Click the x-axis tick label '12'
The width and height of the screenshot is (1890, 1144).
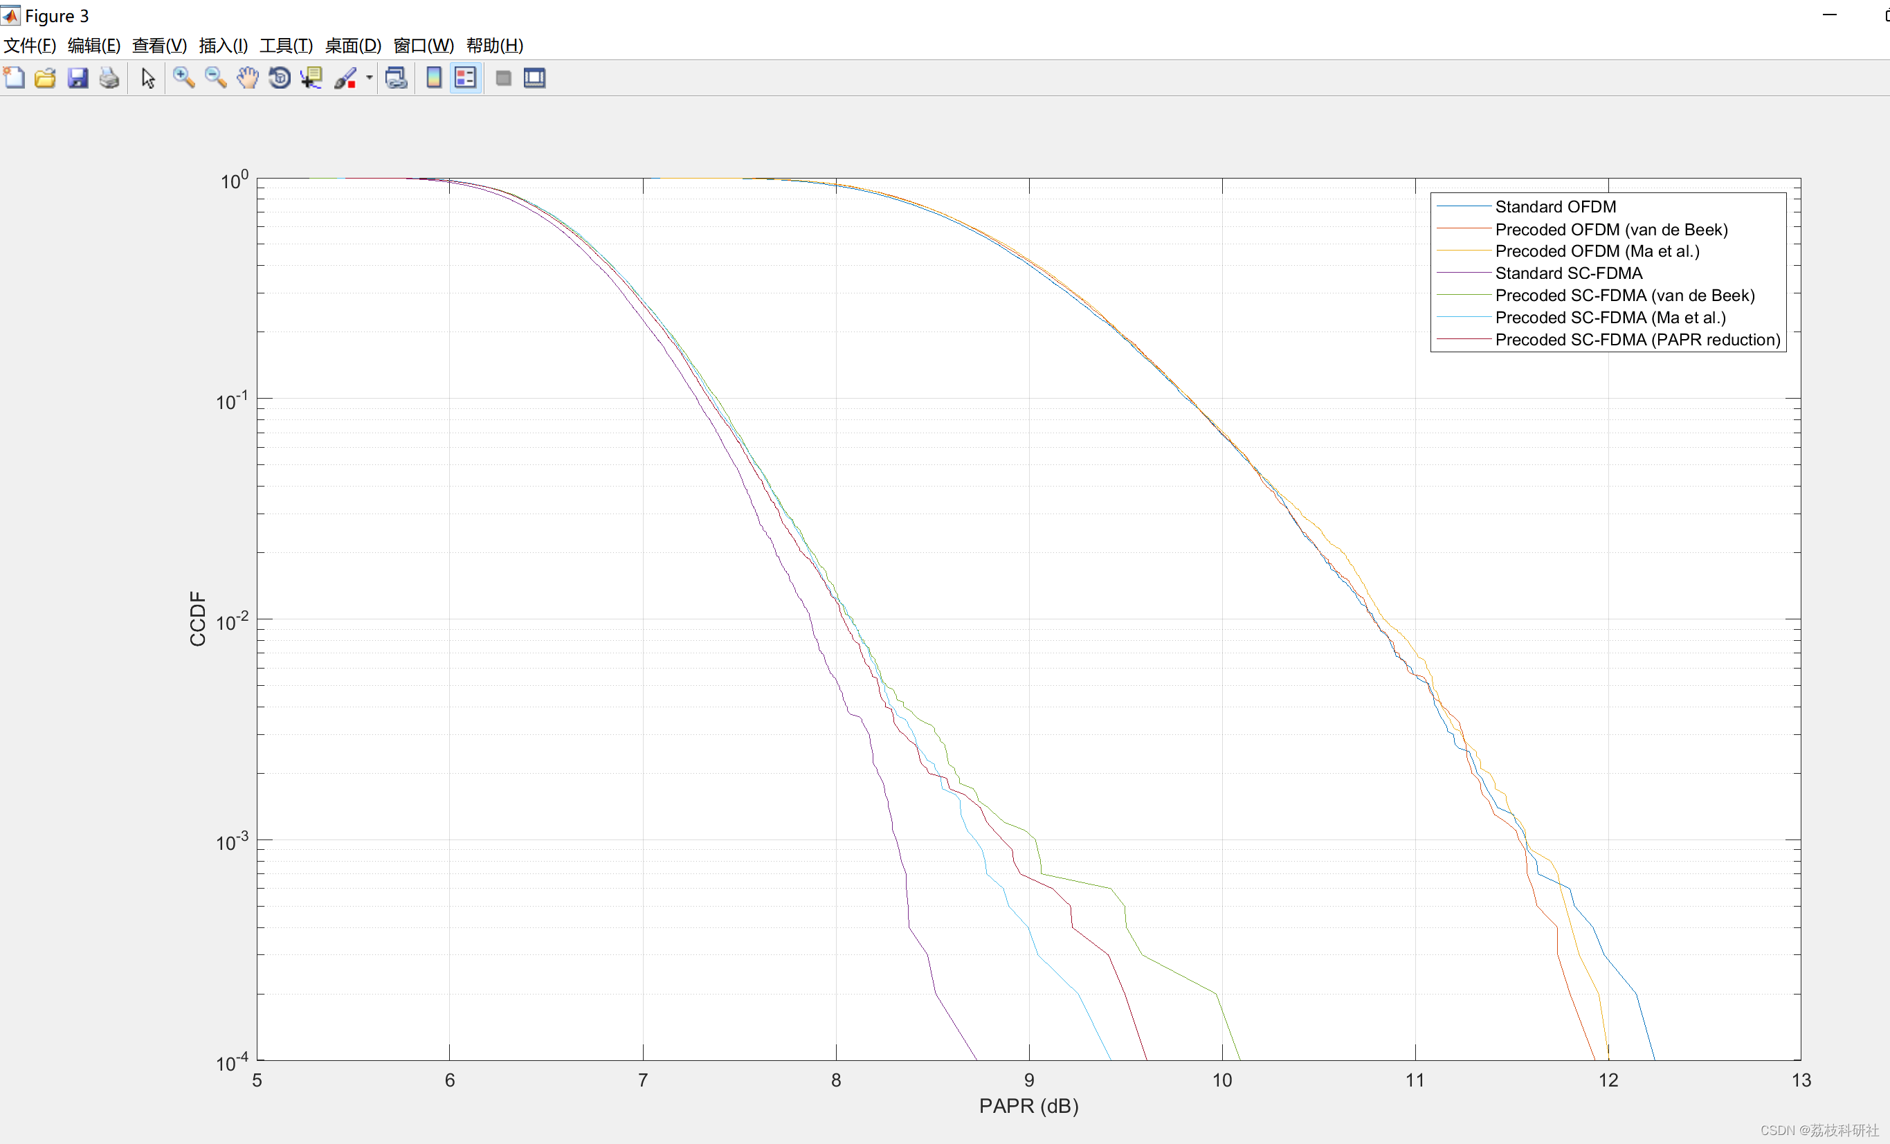click(x=1608, y=1080)
